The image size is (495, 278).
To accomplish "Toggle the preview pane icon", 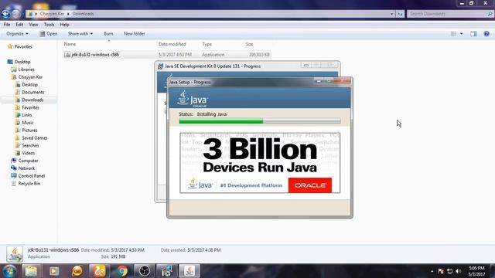I will pos(473,34).
